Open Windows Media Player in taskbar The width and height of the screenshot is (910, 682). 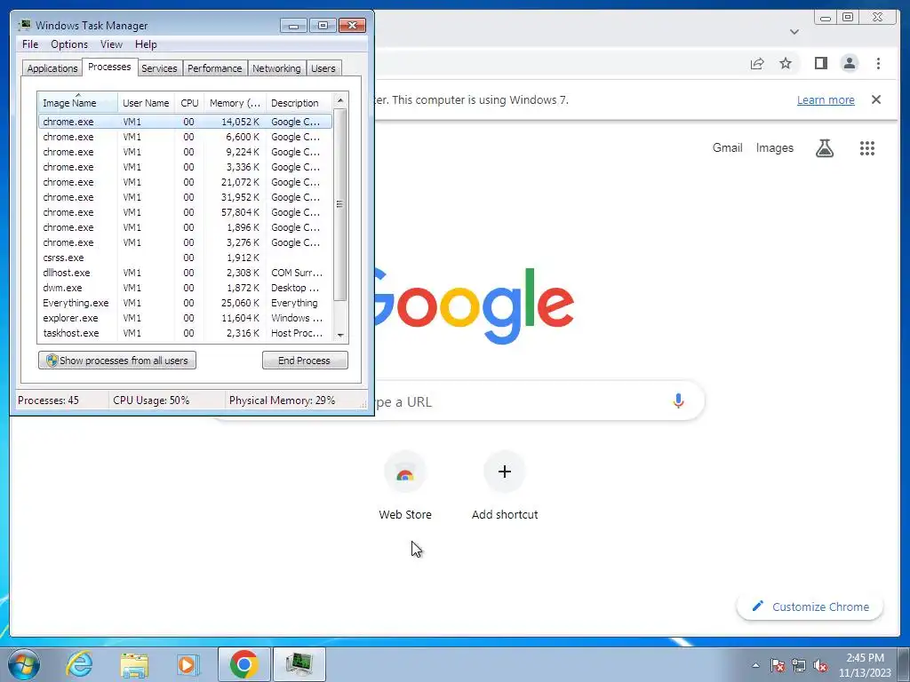tap(187, 664)
